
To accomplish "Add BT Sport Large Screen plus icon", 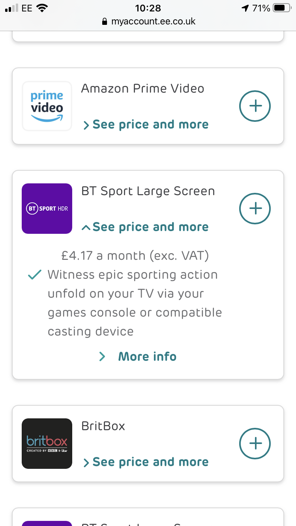I will point(255,208).
